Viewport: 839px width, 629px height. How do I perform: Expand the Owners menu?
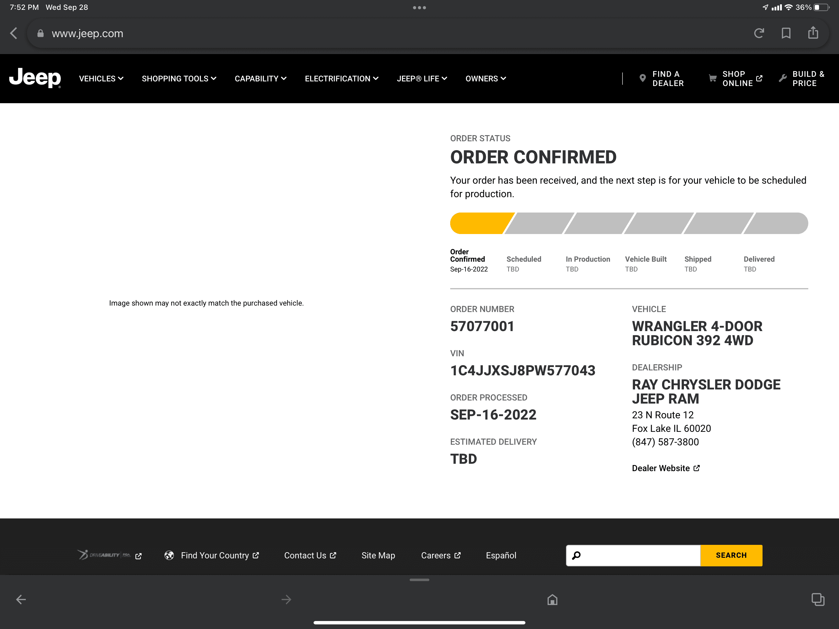pyautogui.click(x=486, y=79)
